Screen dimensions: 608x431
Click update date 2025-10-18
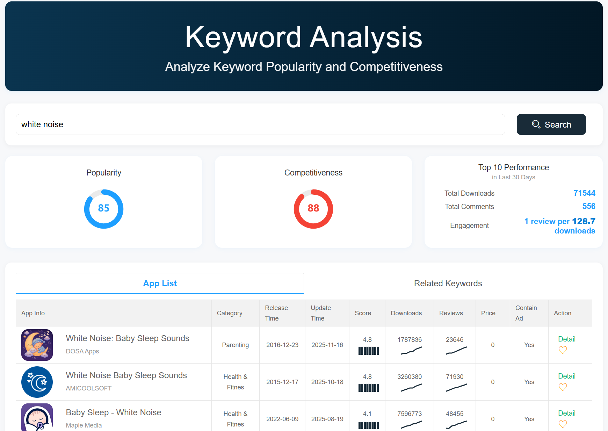pos(327,382)
